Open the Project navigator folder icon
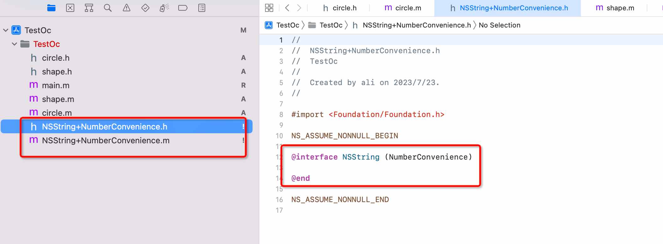Image resolution: width=663 pixels, height=244 pixels. 51,8
